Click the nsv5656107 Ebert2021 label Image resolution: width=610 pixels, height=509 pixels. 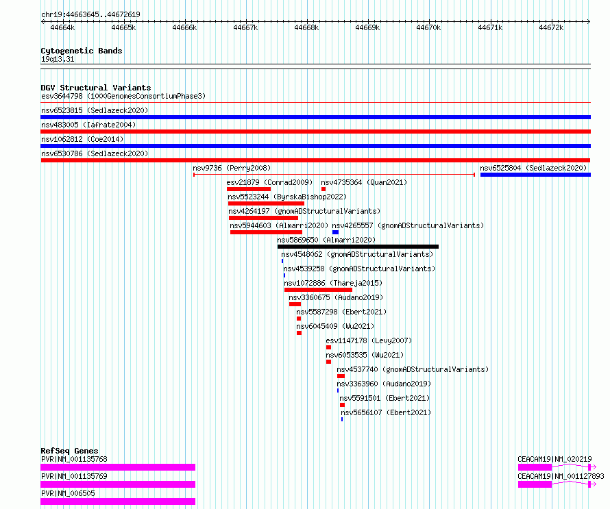386,412
